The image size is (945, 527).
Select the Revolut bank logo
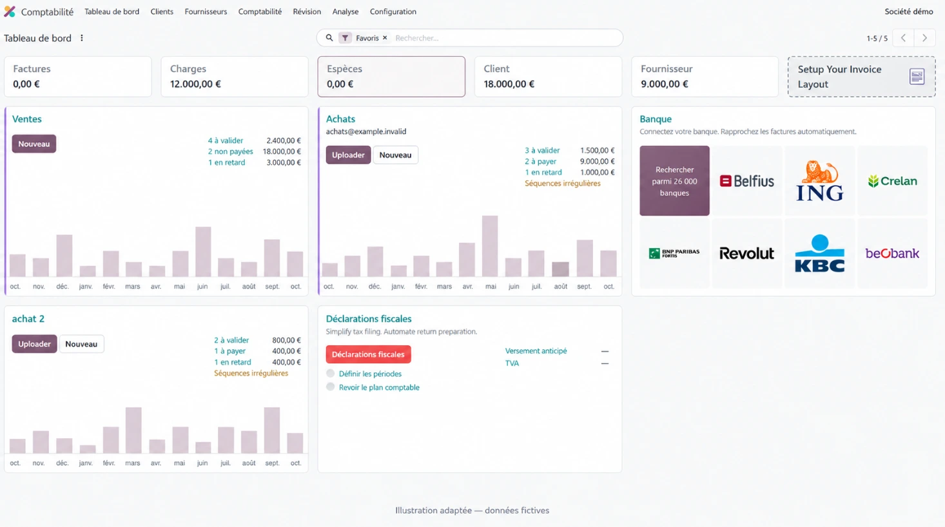(747, 253)
